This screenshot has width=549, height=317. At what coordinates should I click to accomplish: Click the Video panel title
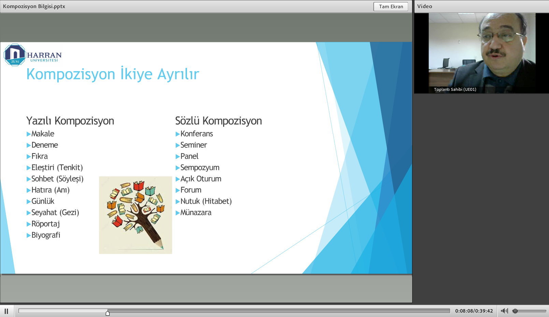pyautogui.click(x=424, y=6)
